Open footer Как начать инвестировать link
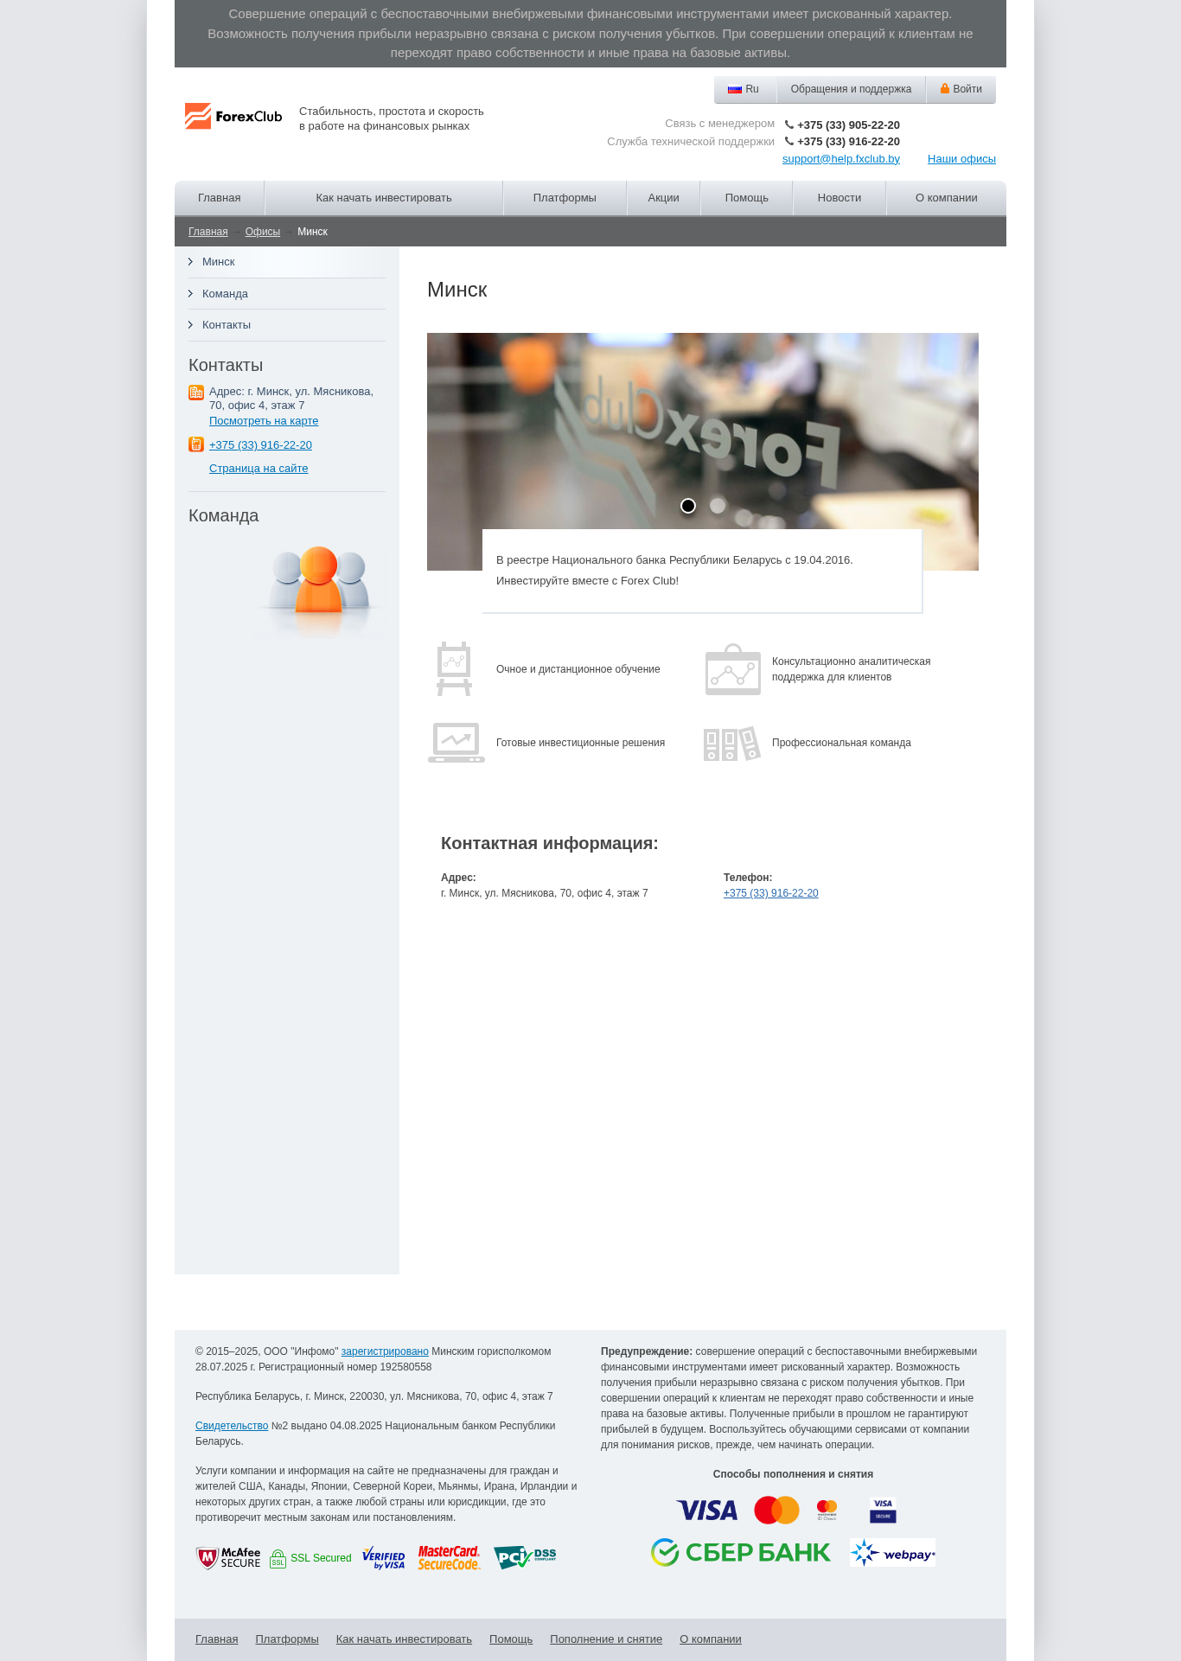Image resolution: width=1181 pixels, height=1661 pixels. click(x=404, y=1639)
